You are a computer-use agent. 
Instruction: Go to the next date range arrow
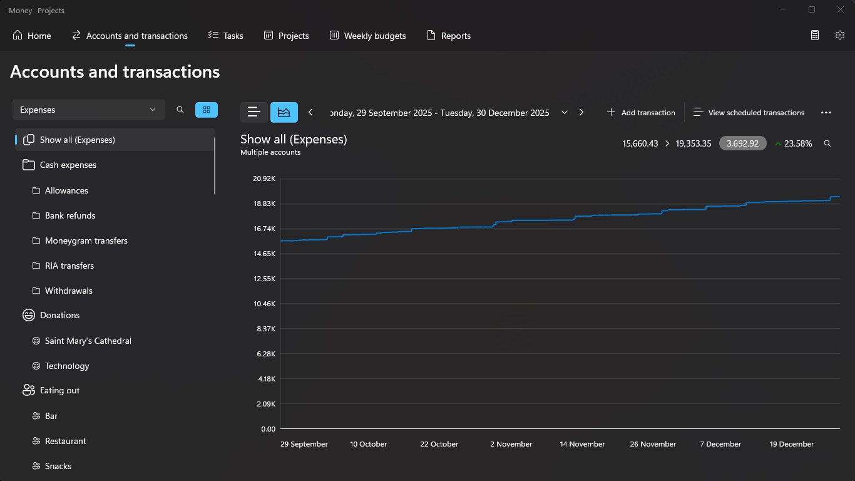(581, 112)
